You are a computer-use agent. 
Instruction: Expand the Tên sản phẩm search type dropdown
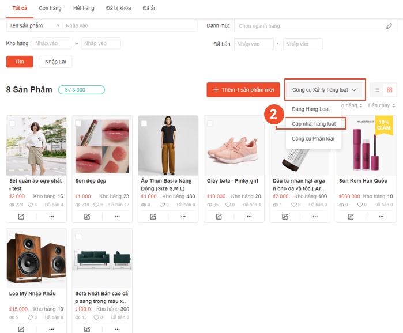tap(34, 26)
